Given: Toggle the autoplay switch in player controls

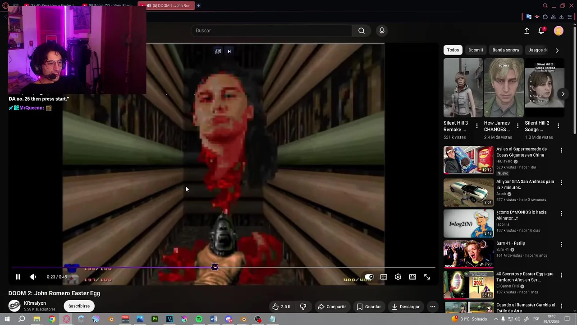Looking at the screenshot, I should tap(369, 277).
